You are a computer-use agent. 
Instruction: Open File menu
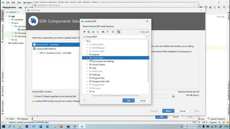pyautogui.click(x=8, y=3)
